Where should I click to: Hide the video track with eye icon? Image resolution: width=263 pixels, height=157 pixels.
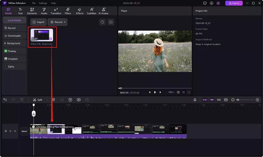click(11, 131)
